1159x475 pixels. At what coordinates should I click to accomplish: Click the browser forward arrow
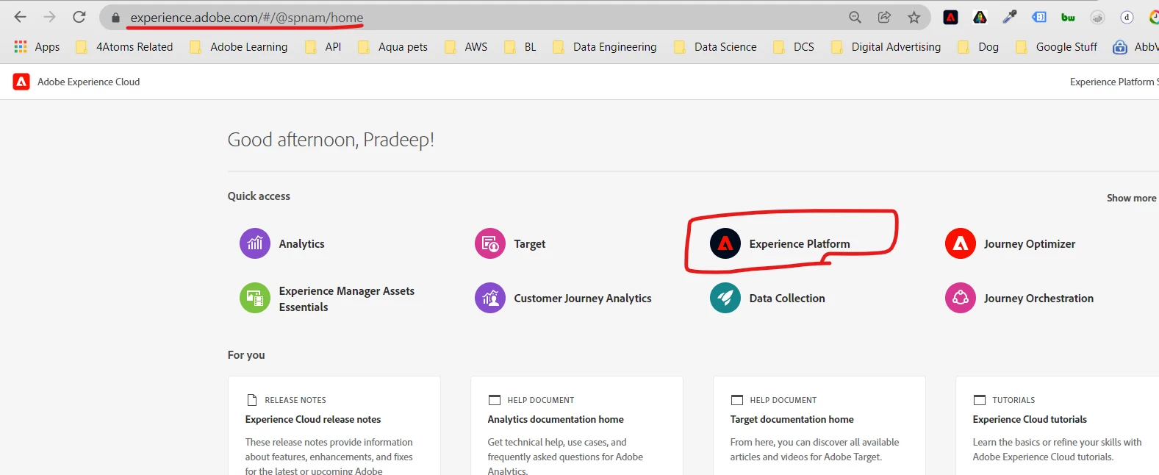[x=49, y=17]
